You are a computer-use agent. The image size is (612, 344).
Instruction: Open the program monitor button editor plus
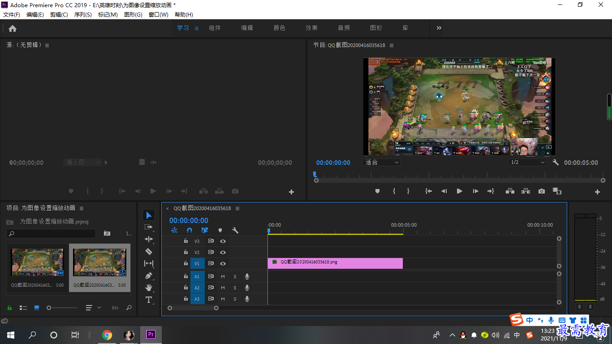point(597,192)
